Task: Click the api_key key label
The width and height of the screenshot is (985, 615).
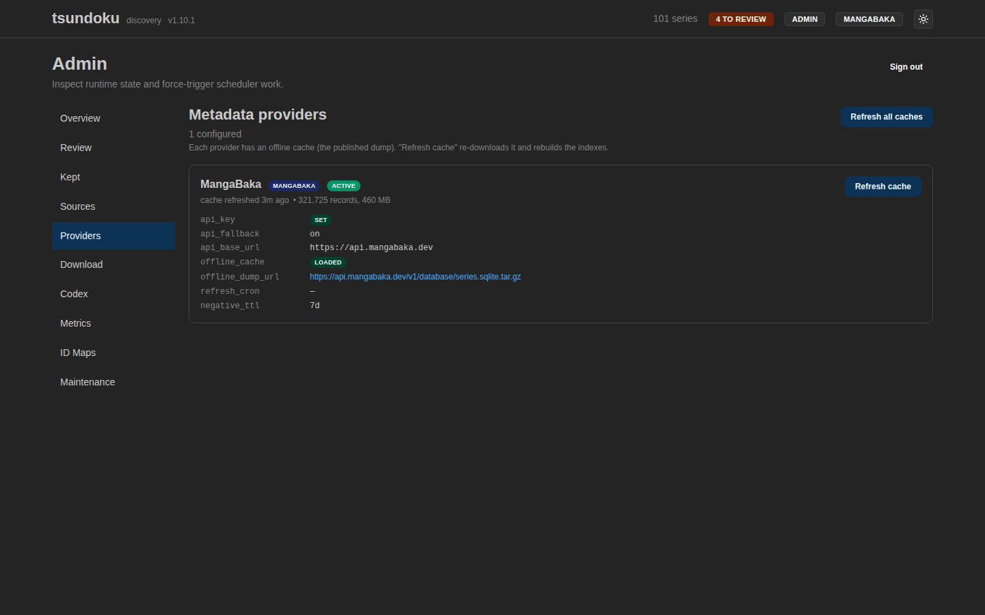Action: (x=218, y=219)
